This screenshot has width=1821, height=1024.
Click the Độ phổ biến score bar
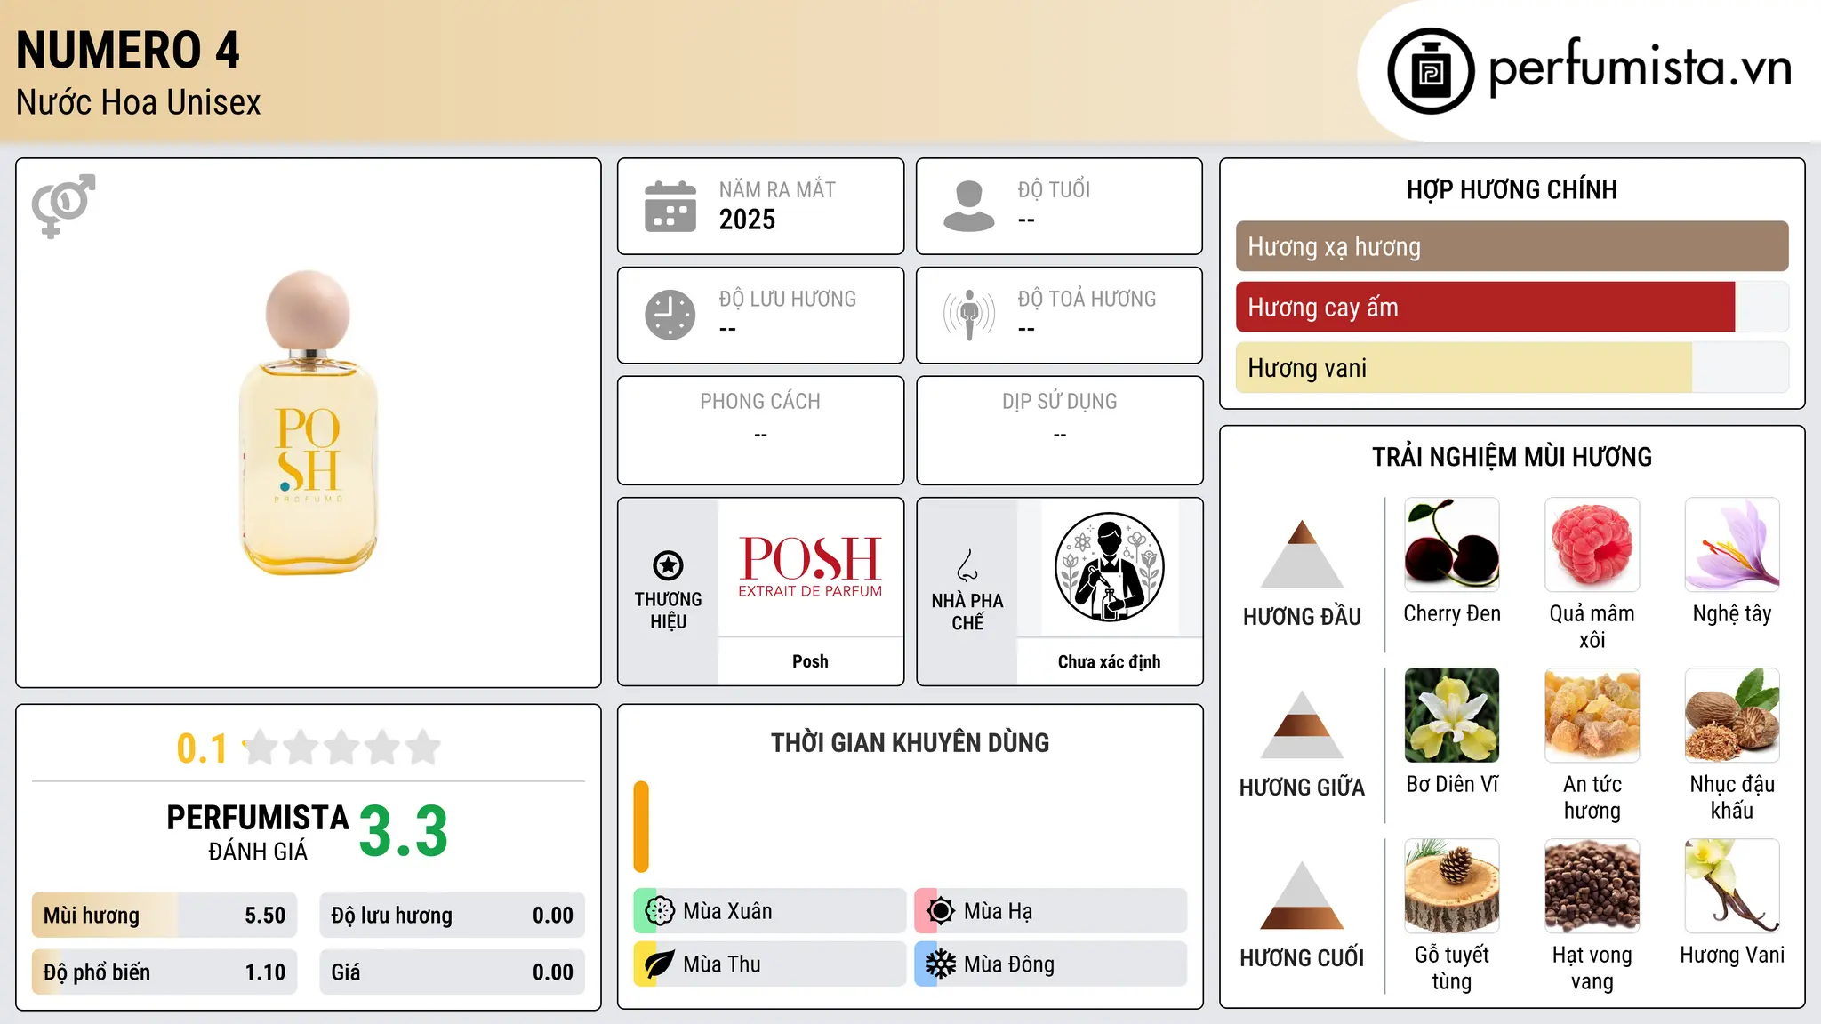[164, 972]
